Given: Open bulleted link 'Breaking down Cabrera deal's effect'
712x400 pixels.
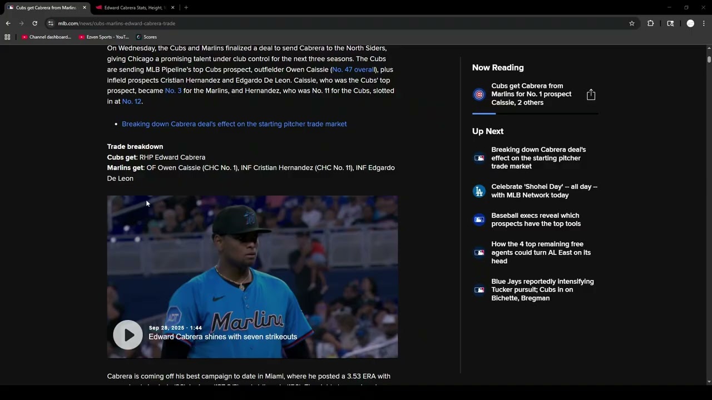Looking at the screenshot, I should coord(234,124).
